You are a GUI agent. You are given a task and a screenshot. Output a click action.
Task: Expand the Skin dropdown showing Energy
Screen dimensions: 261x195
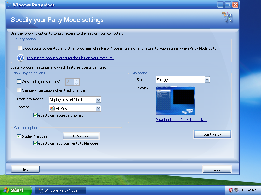pyautogui.click(x=207, y=80)
